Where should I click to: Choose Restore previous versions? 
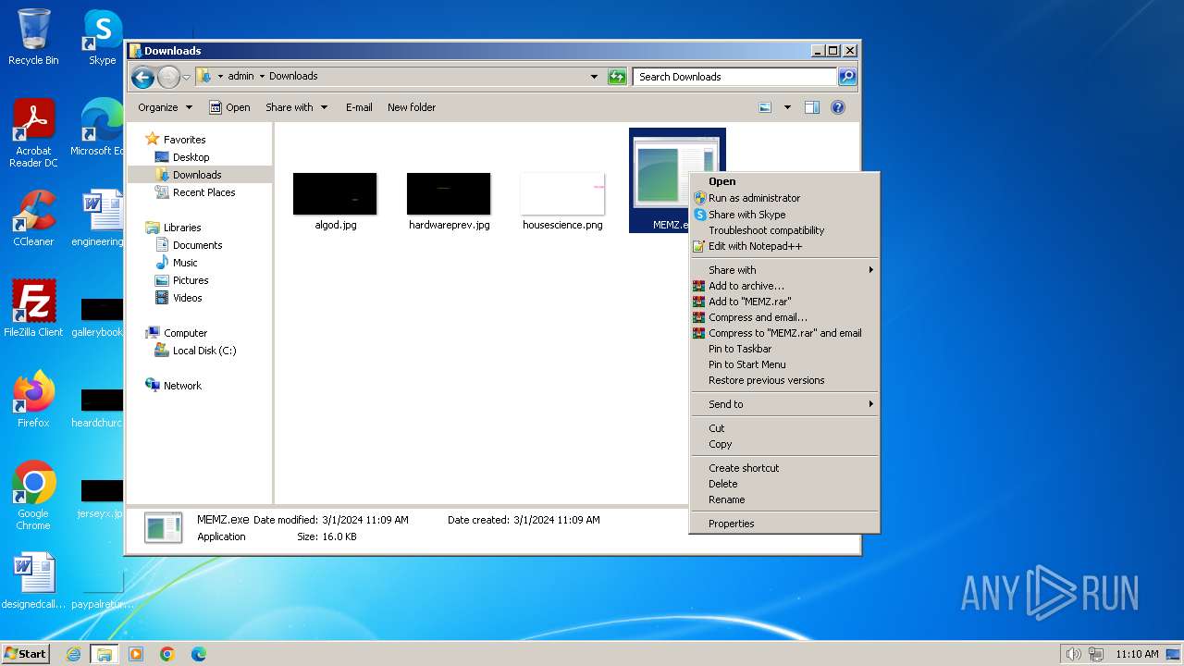click(x=784, y=380)
